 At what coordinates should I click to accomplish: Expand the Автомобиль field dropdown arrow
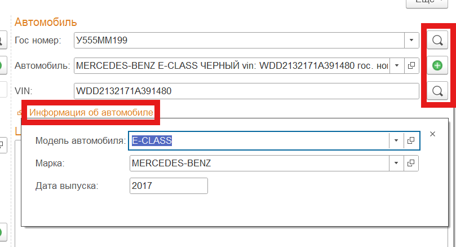pyautogui.click(x=397, y=65)
